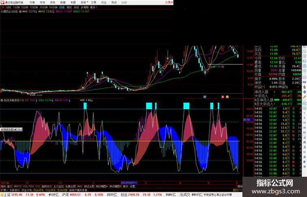The height and width of the screenshot is (197, 307).
Task: Click the indicator settings icon beside 胜伏决策波段
Action: [x=2, y=100]
